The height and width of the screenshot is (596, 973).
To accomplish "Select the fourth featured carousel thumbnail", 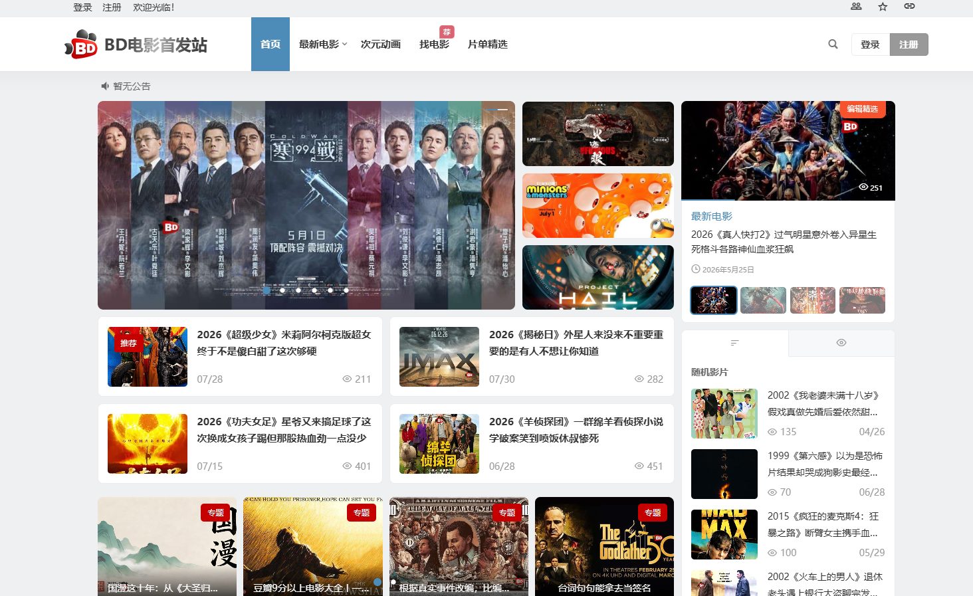I will pyautogui.click(x=862, y=300).
